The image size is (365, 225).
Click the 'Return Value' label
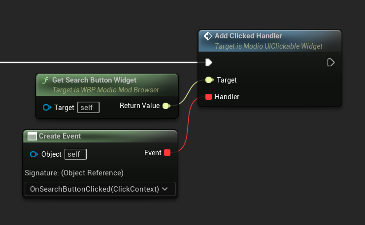140,106
